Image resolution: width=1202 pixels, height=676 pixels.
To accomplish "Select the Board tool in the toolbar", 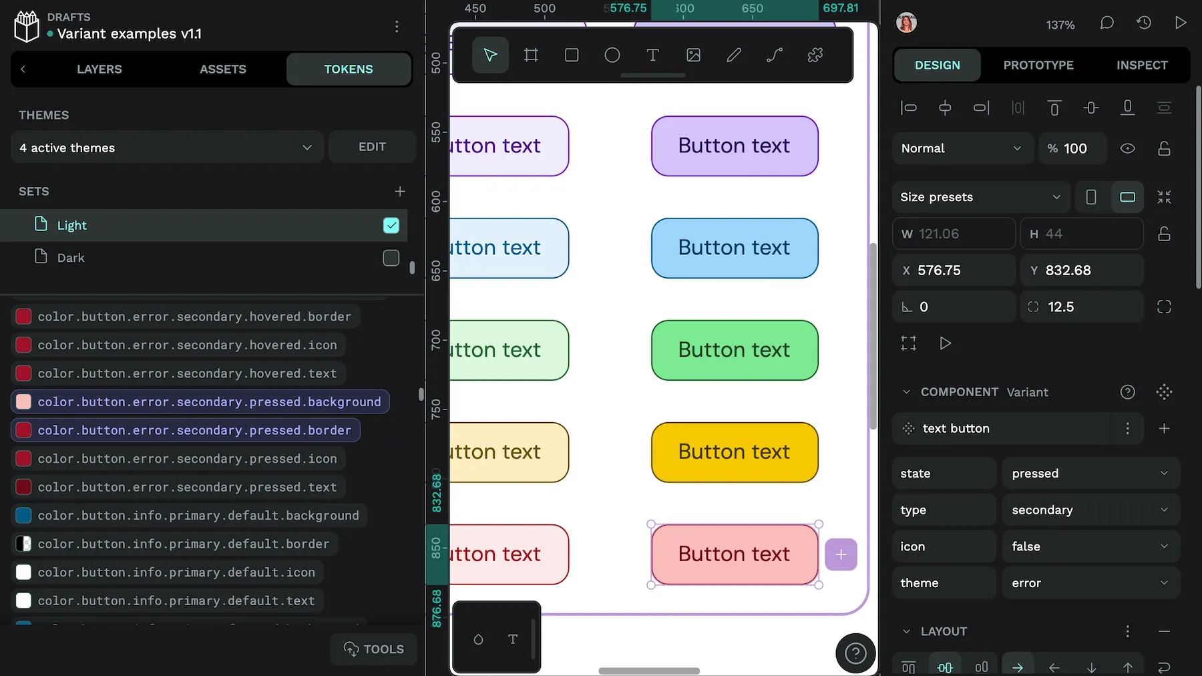I will tap(531, 55).
